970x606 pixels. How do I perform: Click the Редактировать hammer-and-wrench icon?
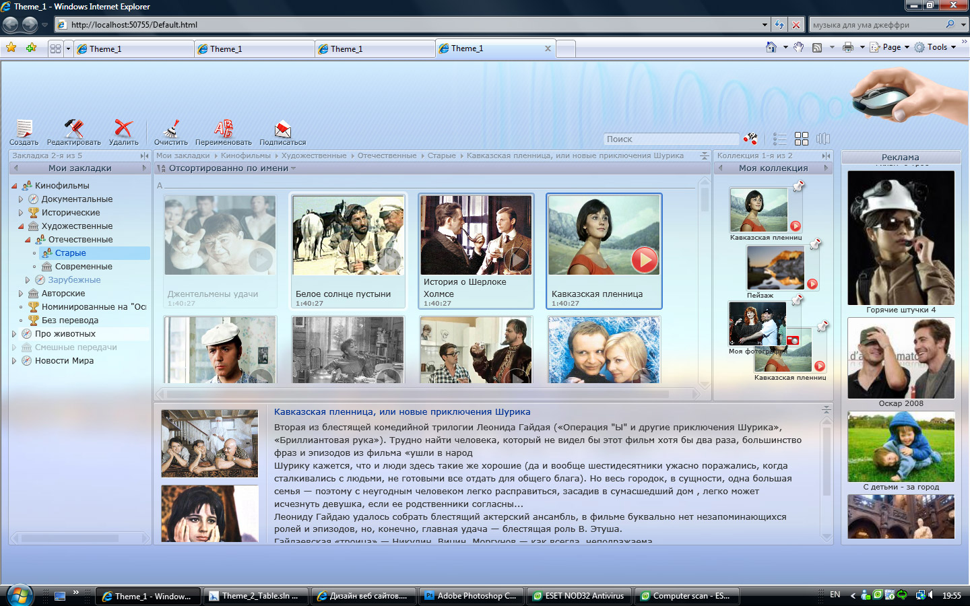point(73,128)
